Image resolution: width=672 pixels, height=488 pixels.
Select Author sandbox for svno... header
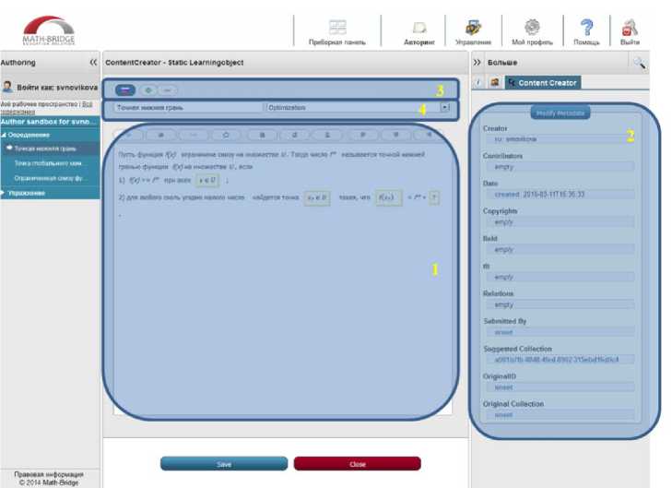tap(50, 122)
